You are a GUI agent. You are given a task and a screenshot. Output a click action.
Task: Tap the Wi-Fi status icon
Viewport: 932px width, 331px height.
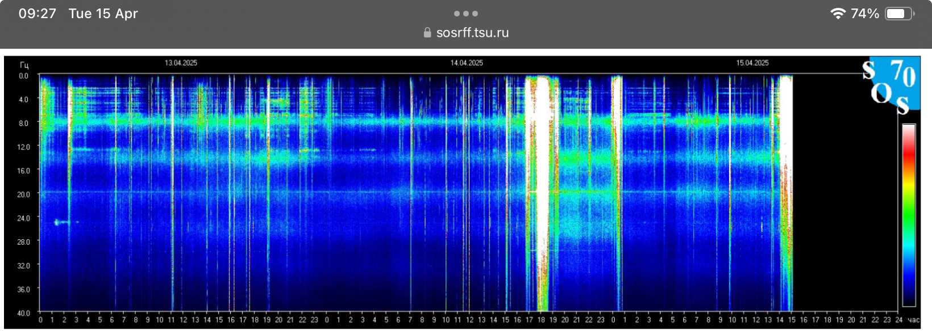point(838,14)
